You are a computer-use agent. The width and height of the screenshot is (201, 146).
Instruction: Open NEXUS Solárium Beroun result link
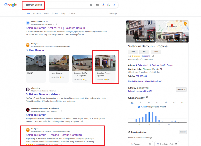36,115
